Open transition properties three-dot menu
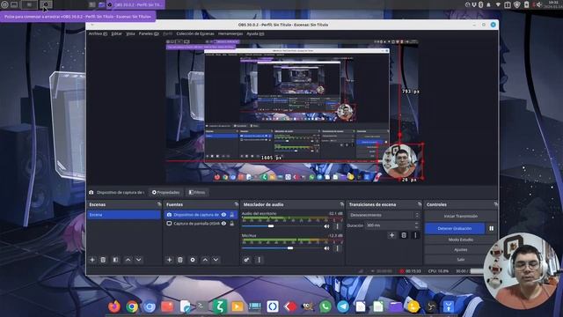563x317 pixels. pyautogui.click(x=415, y=235)
